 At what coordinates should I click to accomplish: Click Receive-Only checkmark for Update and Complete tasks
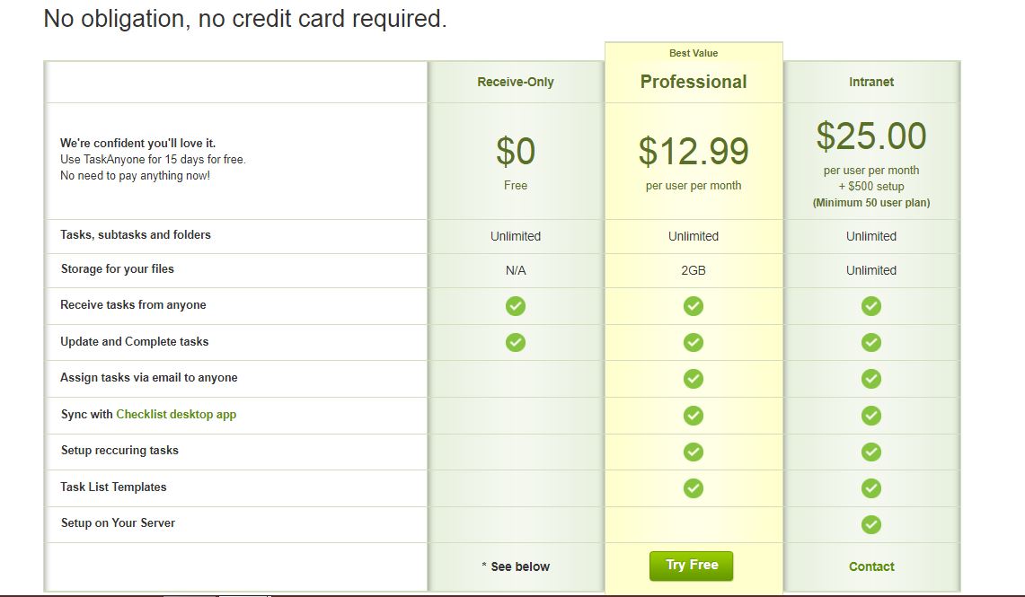[x=516, y=342]
